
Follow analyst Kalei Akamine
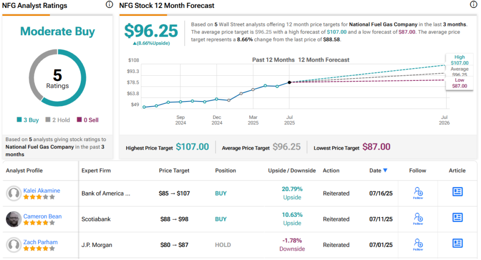[x=418, y=193]
